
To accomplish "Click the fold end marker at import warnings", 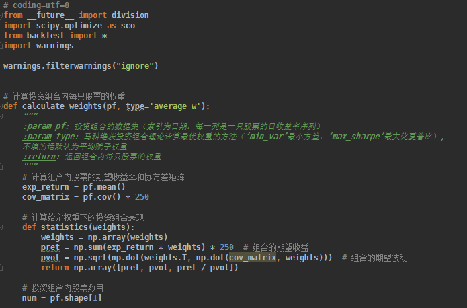I will click(x=3, y=46).
